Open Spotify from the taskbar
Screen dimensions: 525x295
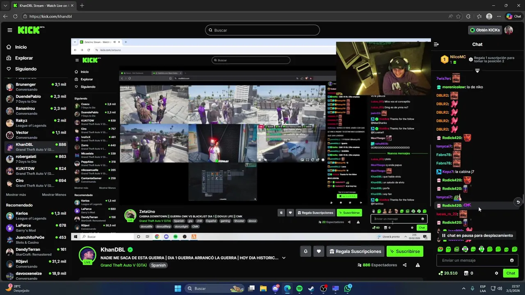(x=299, y=288)
